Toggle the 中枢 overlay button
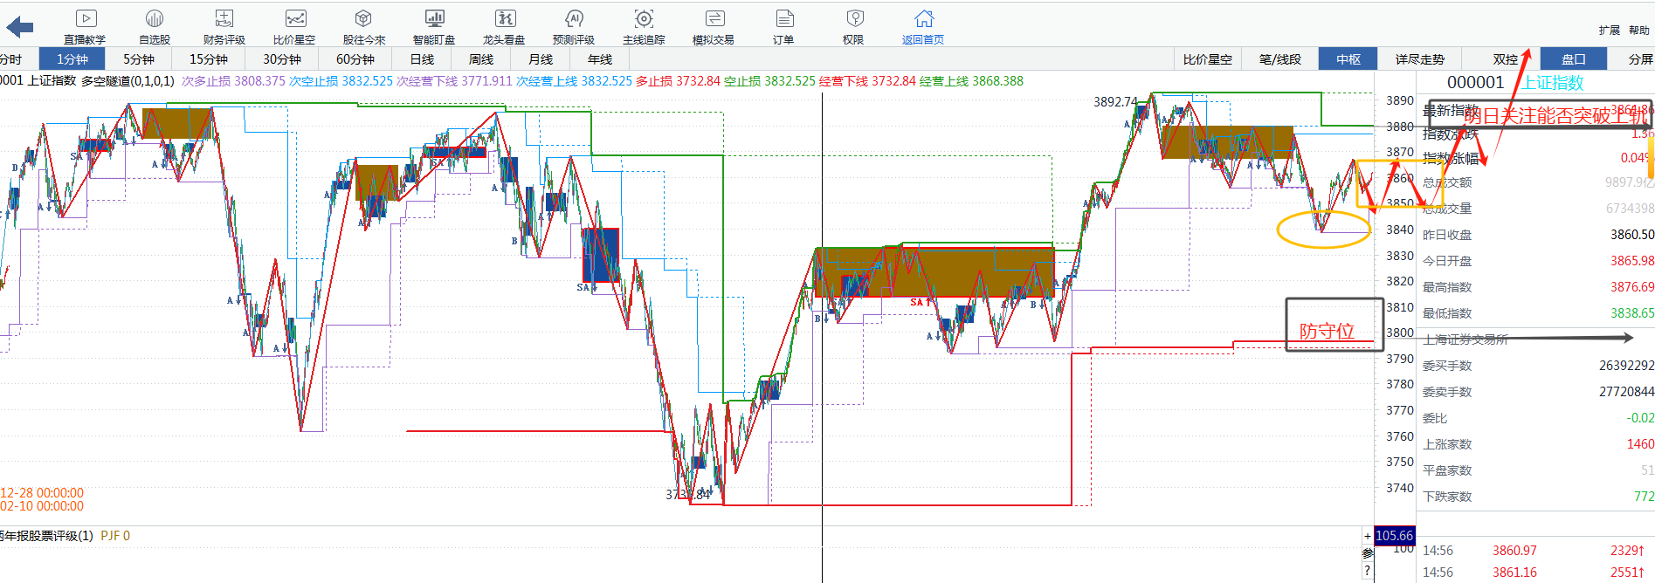Image resolution: width=1655 pixels, height=583 pixels. [x=1348, y=59]
